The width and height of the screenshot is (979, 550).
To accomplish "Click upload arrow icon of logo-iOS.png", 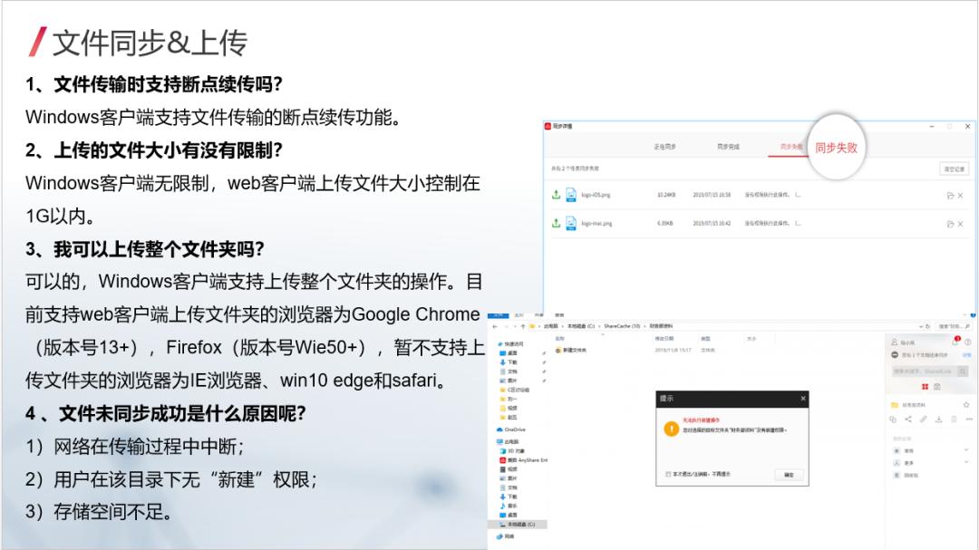I will point(556,195).
